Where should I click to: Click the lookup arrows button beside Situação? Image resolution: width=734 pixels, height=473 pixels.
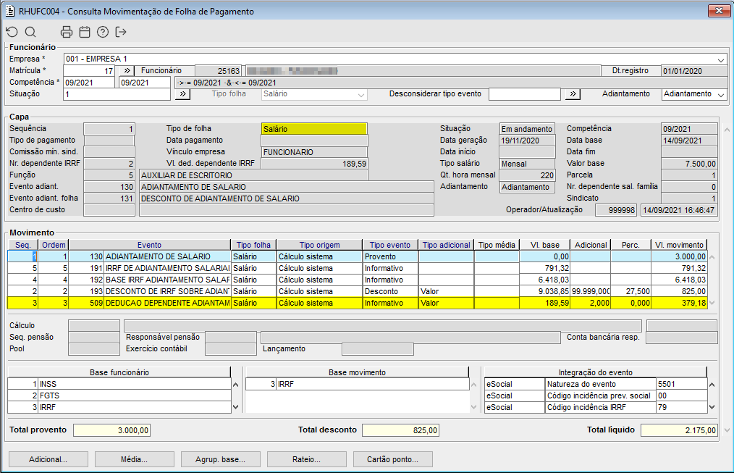point(182,94)
